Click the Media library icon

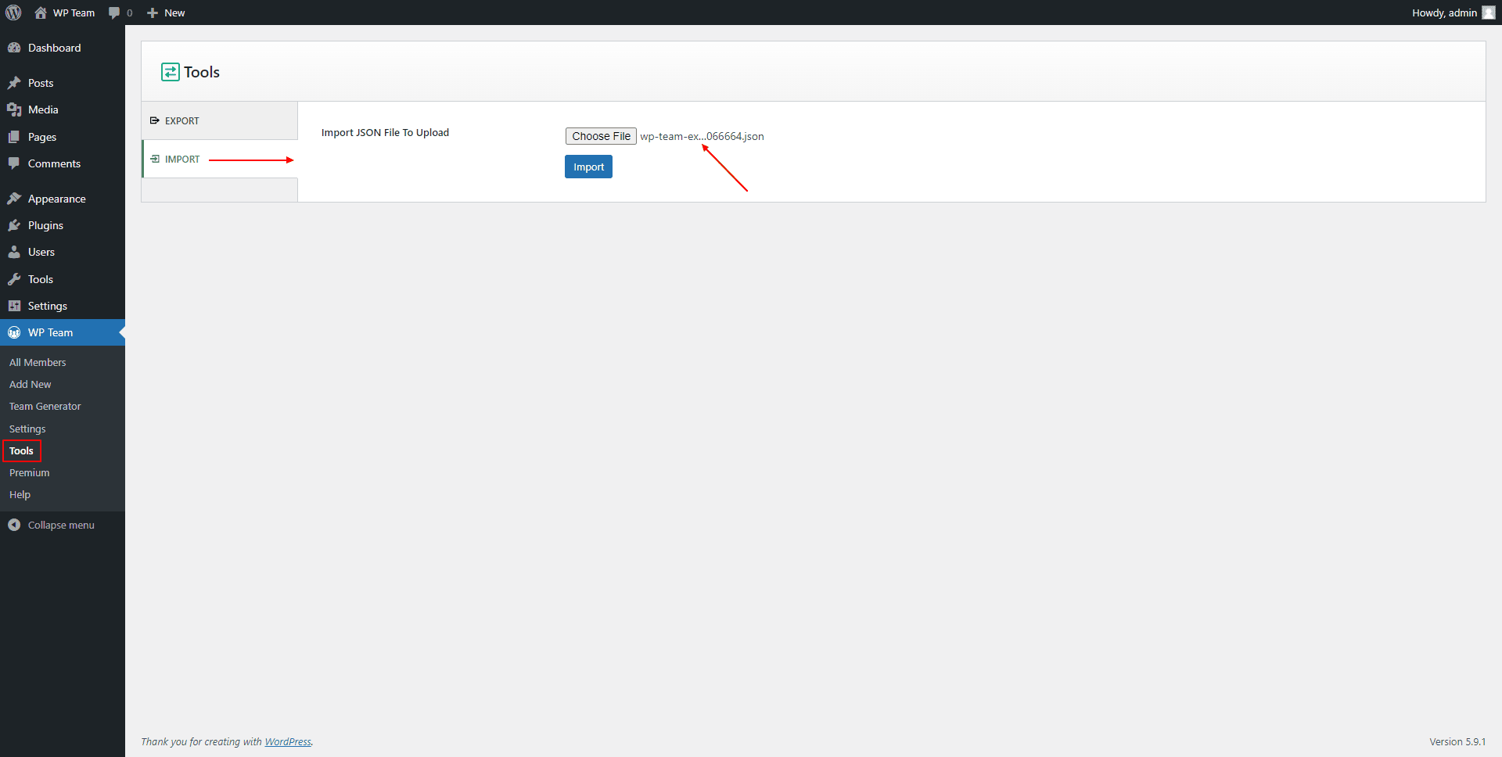click(14, 109)
